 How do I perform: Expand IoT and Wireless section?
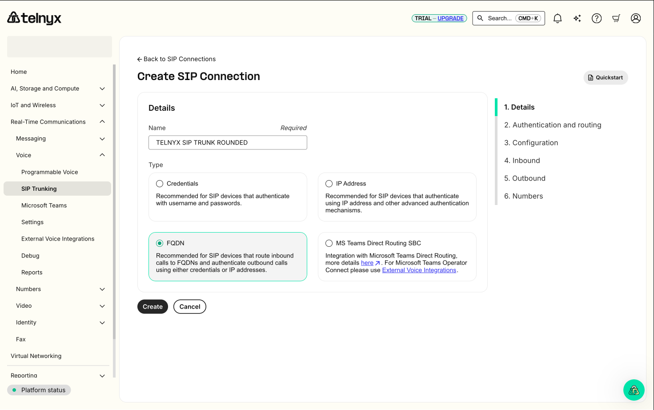point(102,105)
